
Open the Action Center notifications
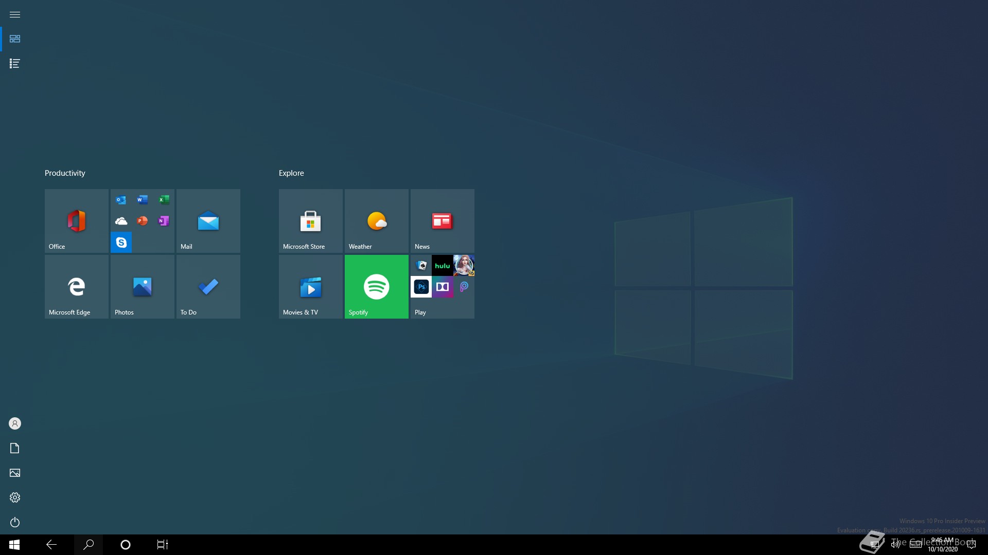click(x=972, y=545)
